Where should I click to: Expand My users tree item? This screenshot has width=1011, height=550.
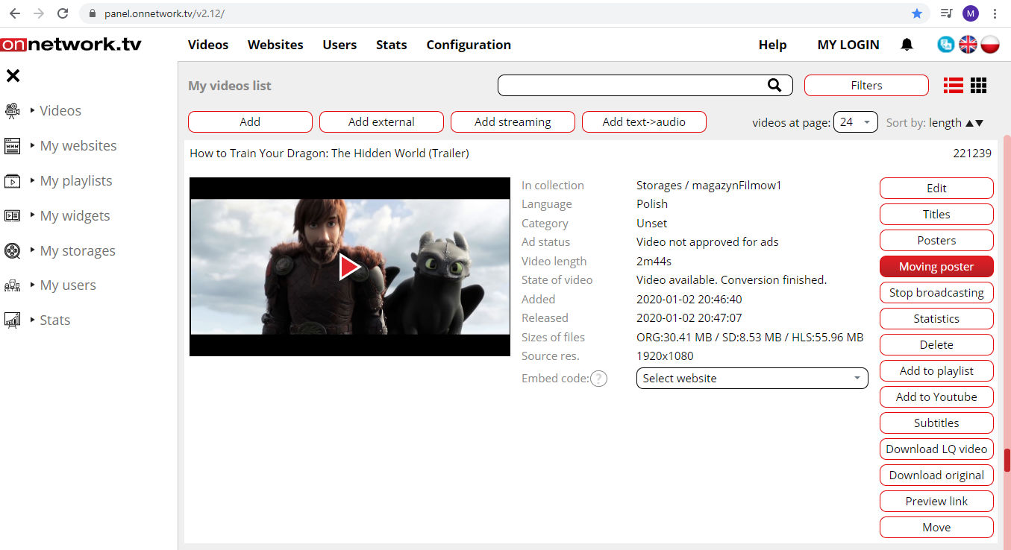coord(33,285)
